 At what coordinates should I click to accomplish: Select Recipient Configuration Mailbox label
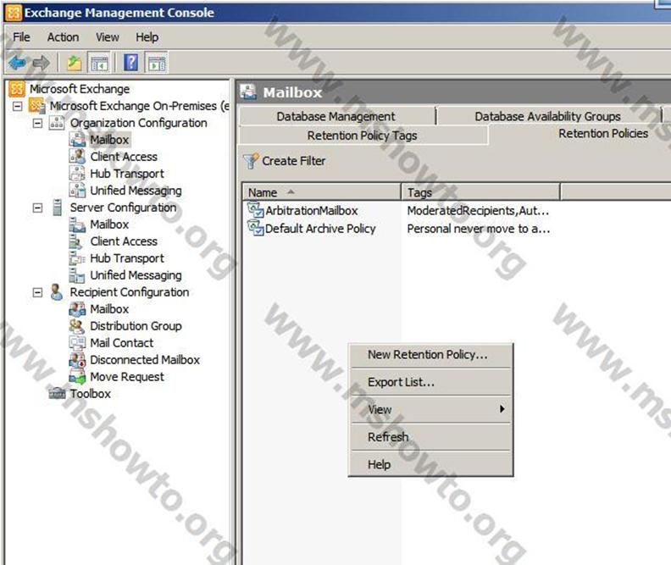pos(109,309)
